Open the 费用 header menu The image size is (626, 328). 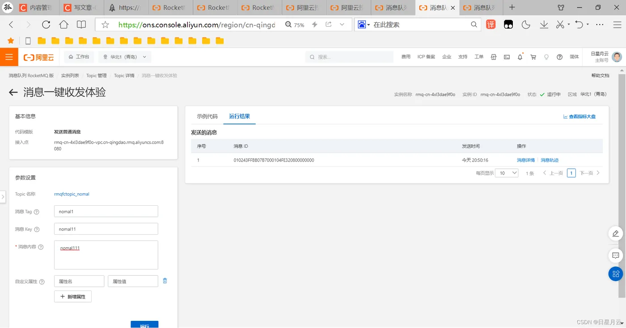(x=406, y=57)
